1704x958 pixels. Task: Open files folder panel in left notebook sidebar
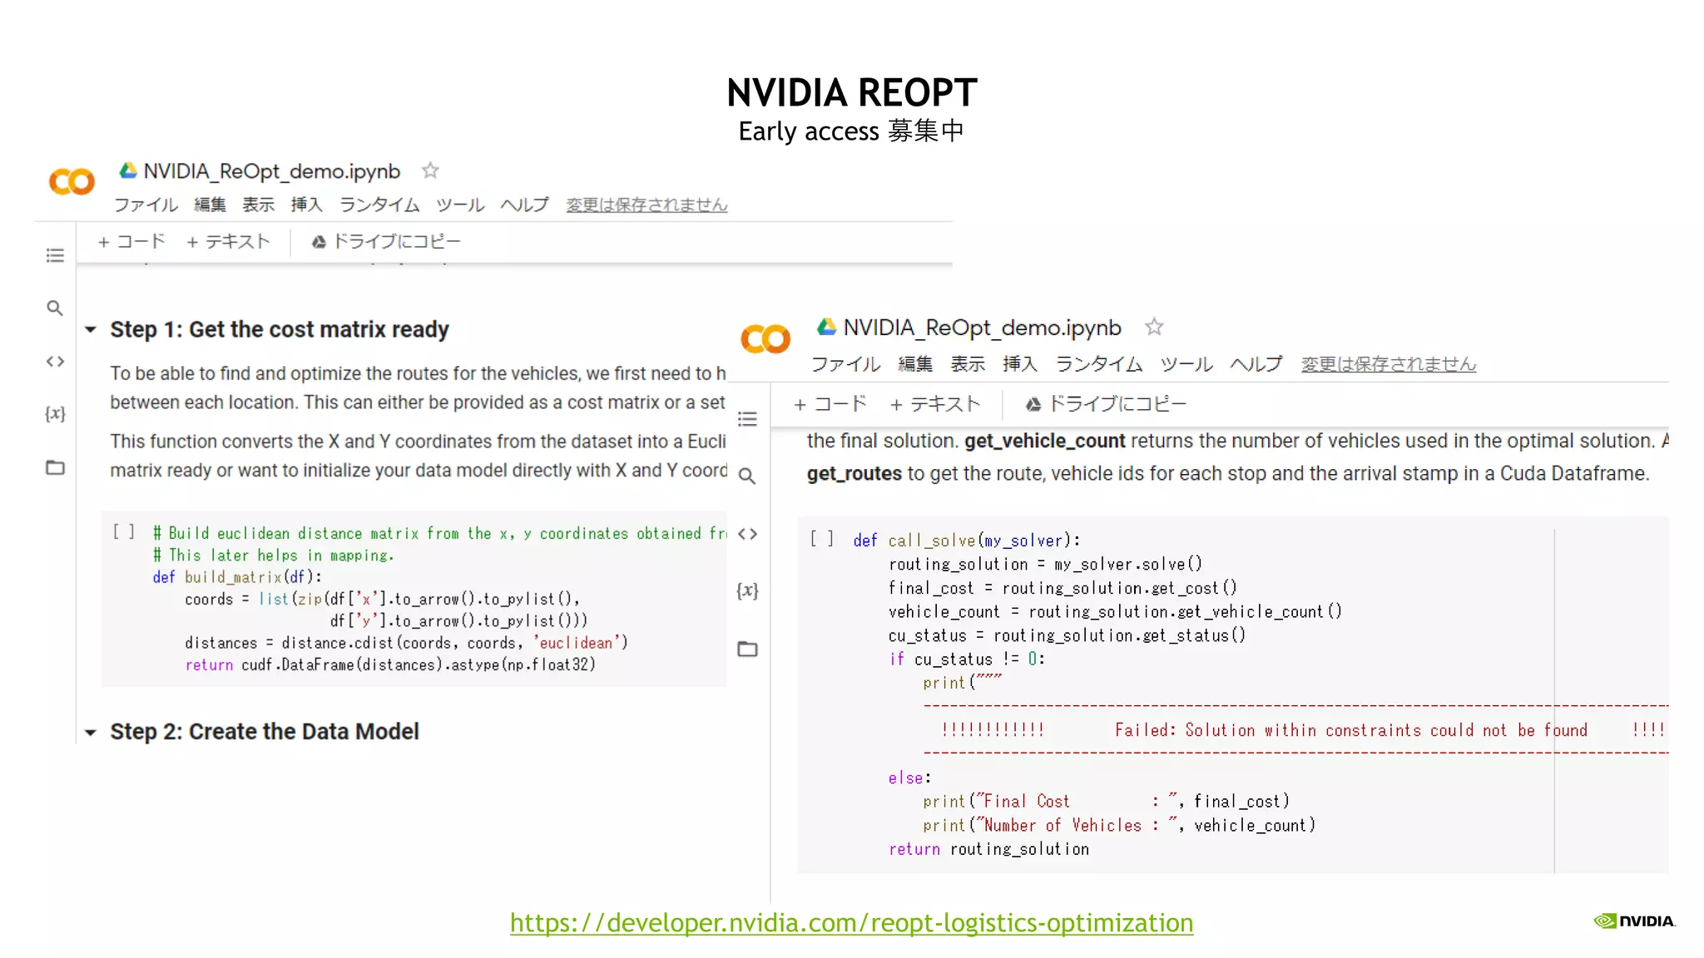55,467
